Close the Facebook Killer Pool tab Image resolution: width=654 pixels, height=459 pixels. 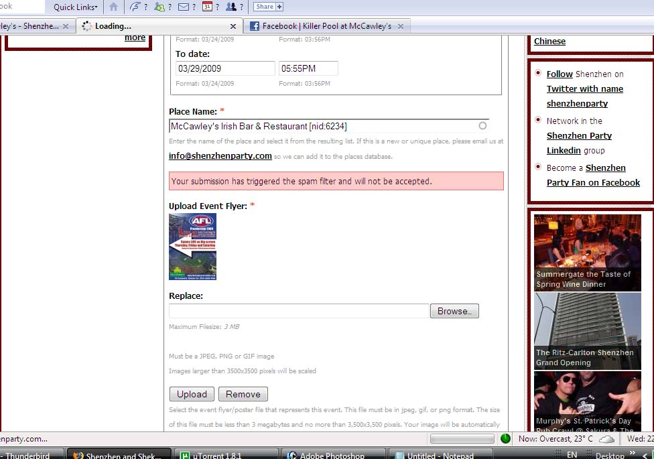click(401, 26)
